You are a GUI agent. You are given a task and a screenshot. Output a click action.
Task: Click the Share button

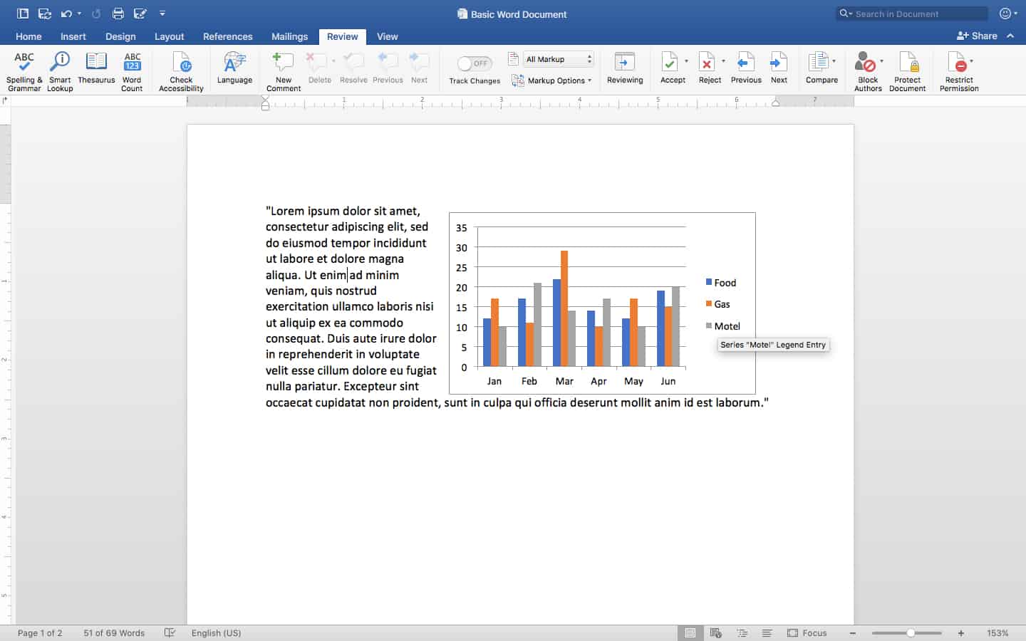(977, 36)
